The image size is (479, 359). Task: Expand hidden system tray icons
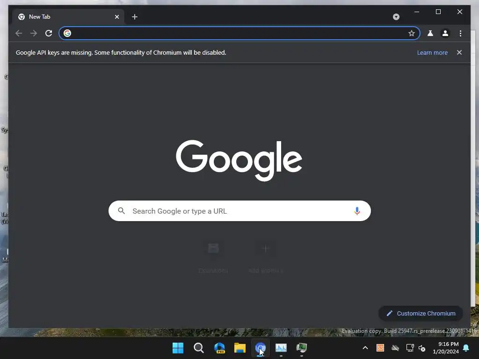click(365, 348)
